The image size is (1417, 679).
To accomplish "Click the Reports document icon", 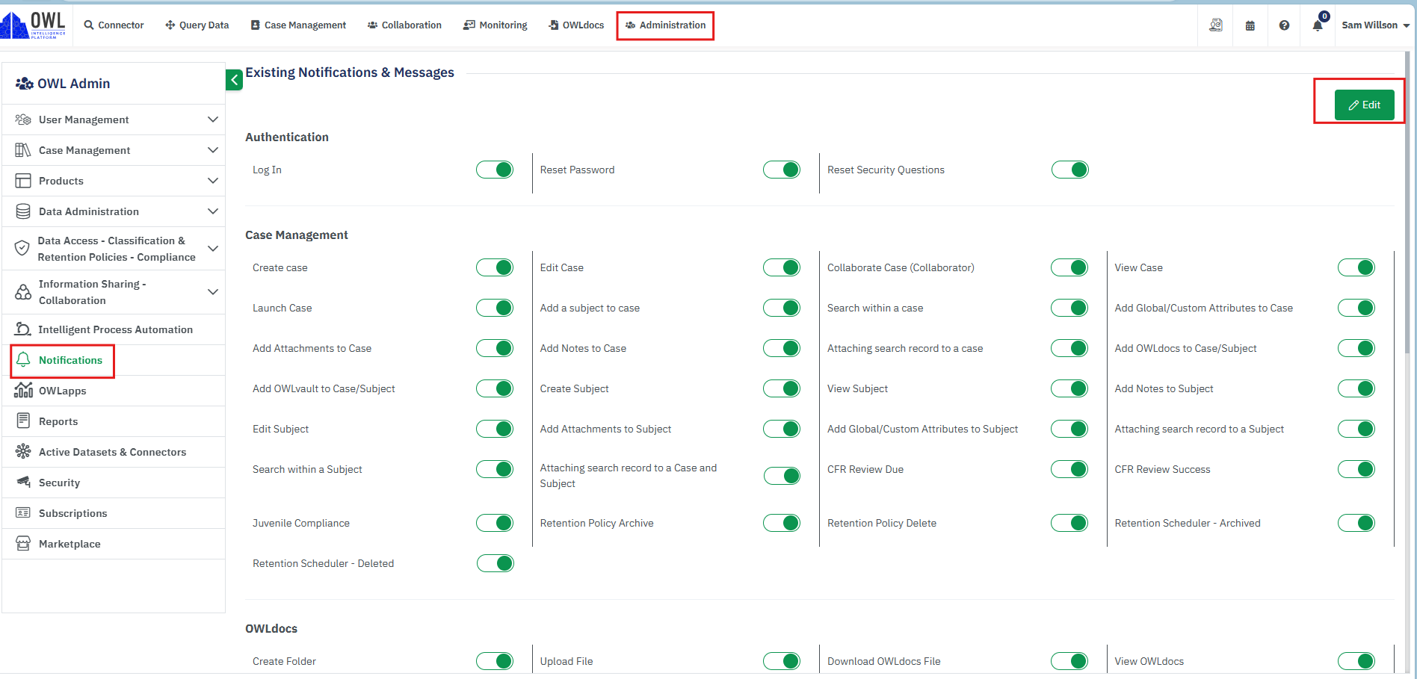I will point(23,421).
